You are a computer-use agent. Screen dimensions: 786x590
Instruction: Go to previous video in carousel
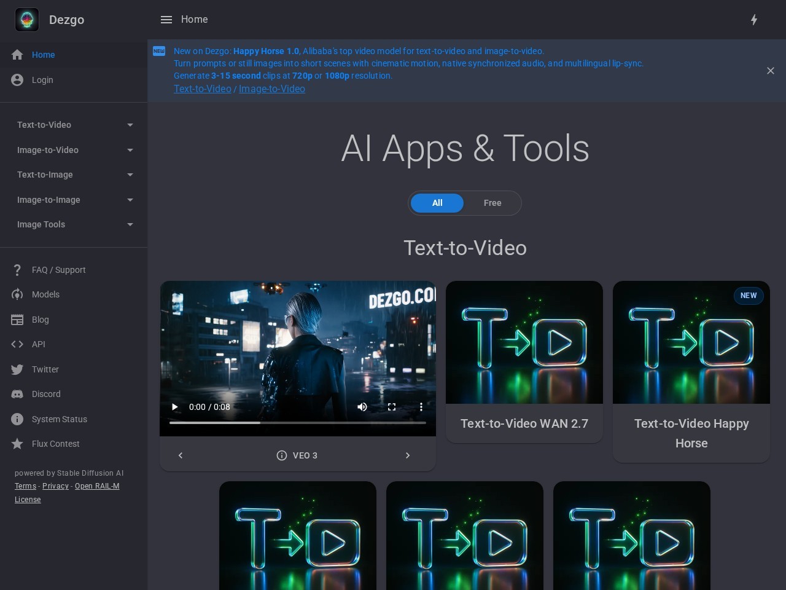[181, 455]
